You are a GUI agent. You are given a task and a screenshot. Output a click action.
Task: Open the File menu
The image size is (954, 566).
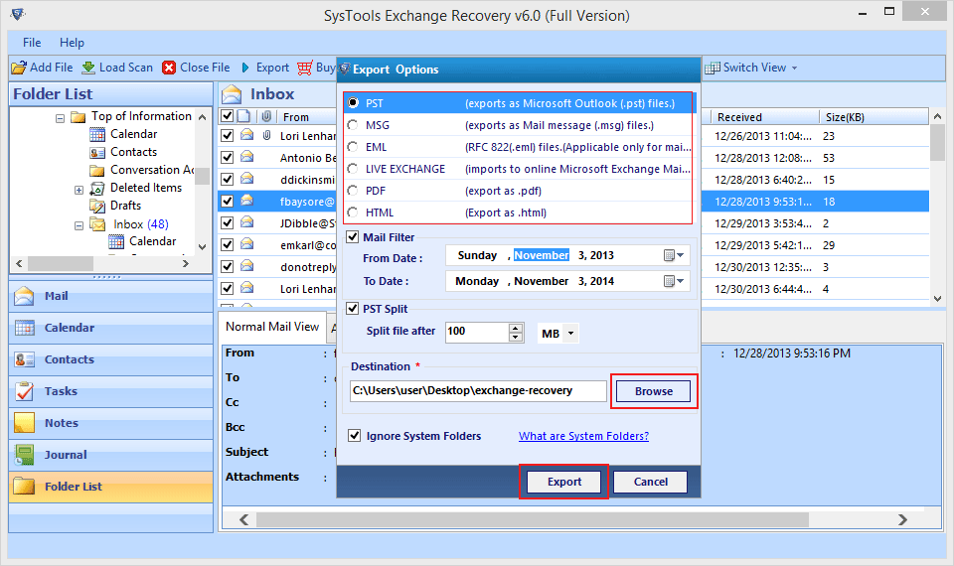tap(32, 43)
